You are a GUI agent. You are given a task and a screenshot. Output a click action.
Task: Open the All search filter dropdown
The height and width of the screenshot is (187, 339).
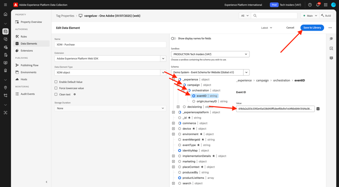[245, 16]
